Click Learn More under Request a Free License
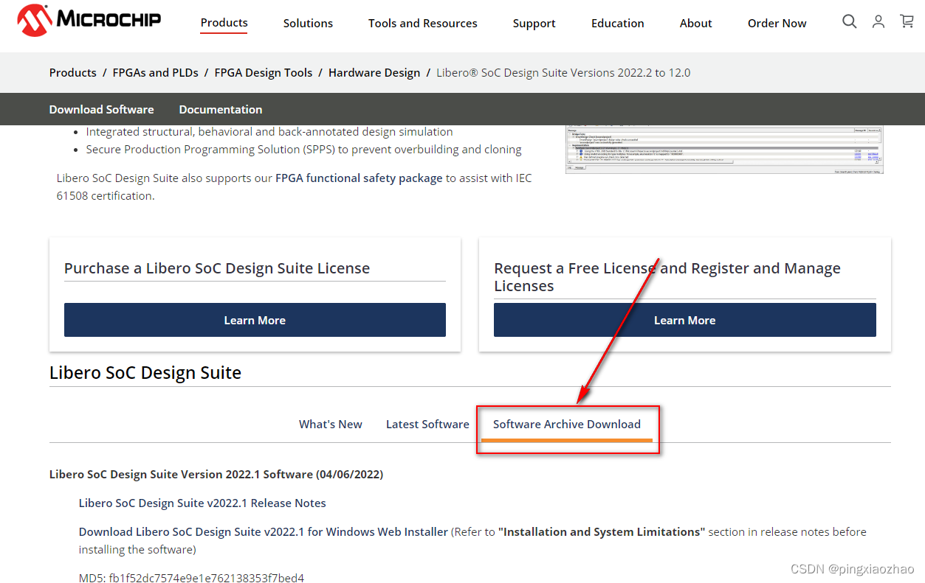 click(684, 320)
